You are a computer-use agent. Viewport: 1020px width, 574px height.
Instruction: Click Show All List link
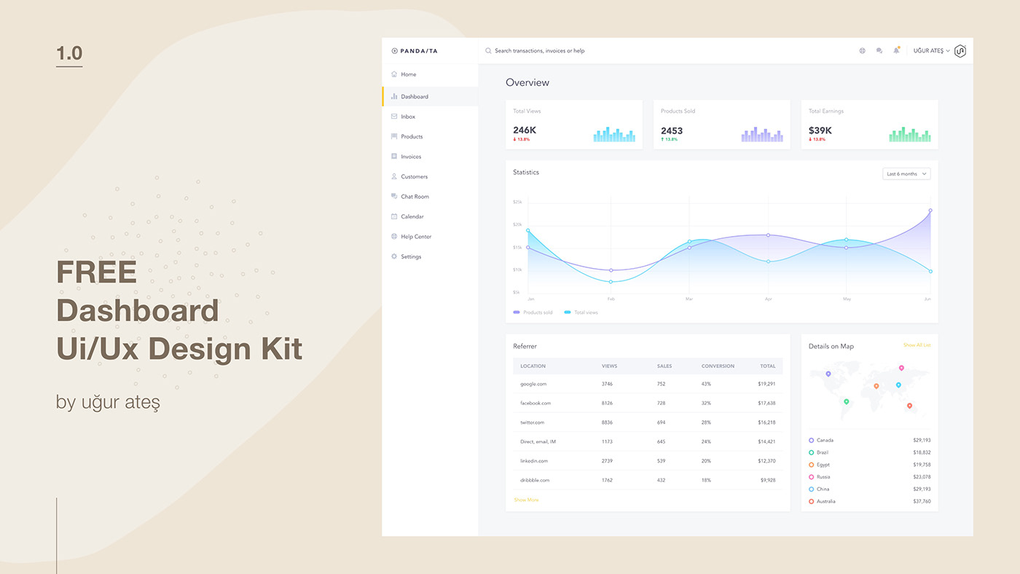[x=917, y=345]
